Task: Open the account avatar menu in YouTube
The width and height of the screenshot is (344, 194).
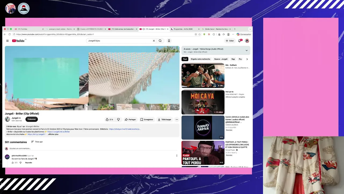Action: [247, 41]
